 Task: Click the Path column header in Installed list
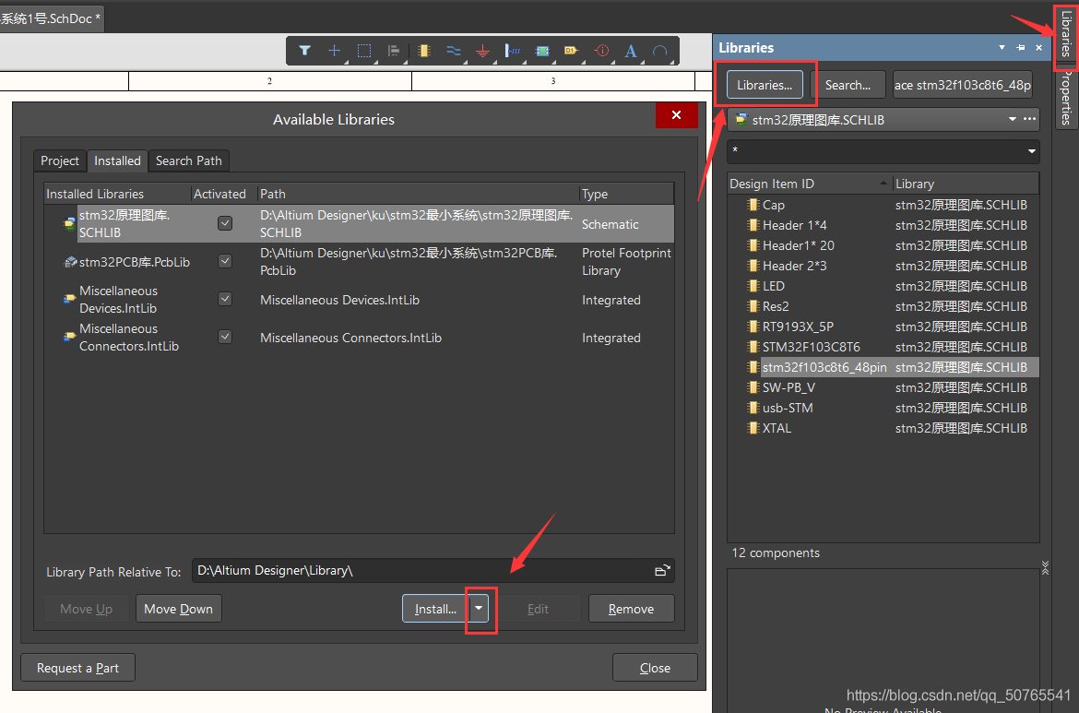(x=419, y=194)
